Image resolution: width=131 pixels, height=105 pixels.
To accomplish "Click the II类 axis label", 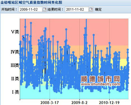I will point(15,79).
